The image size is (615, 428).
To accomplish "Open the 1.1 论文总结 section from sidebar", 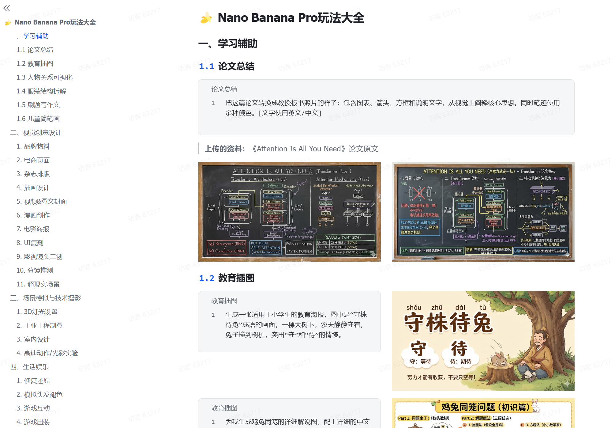I will (35, 50).
